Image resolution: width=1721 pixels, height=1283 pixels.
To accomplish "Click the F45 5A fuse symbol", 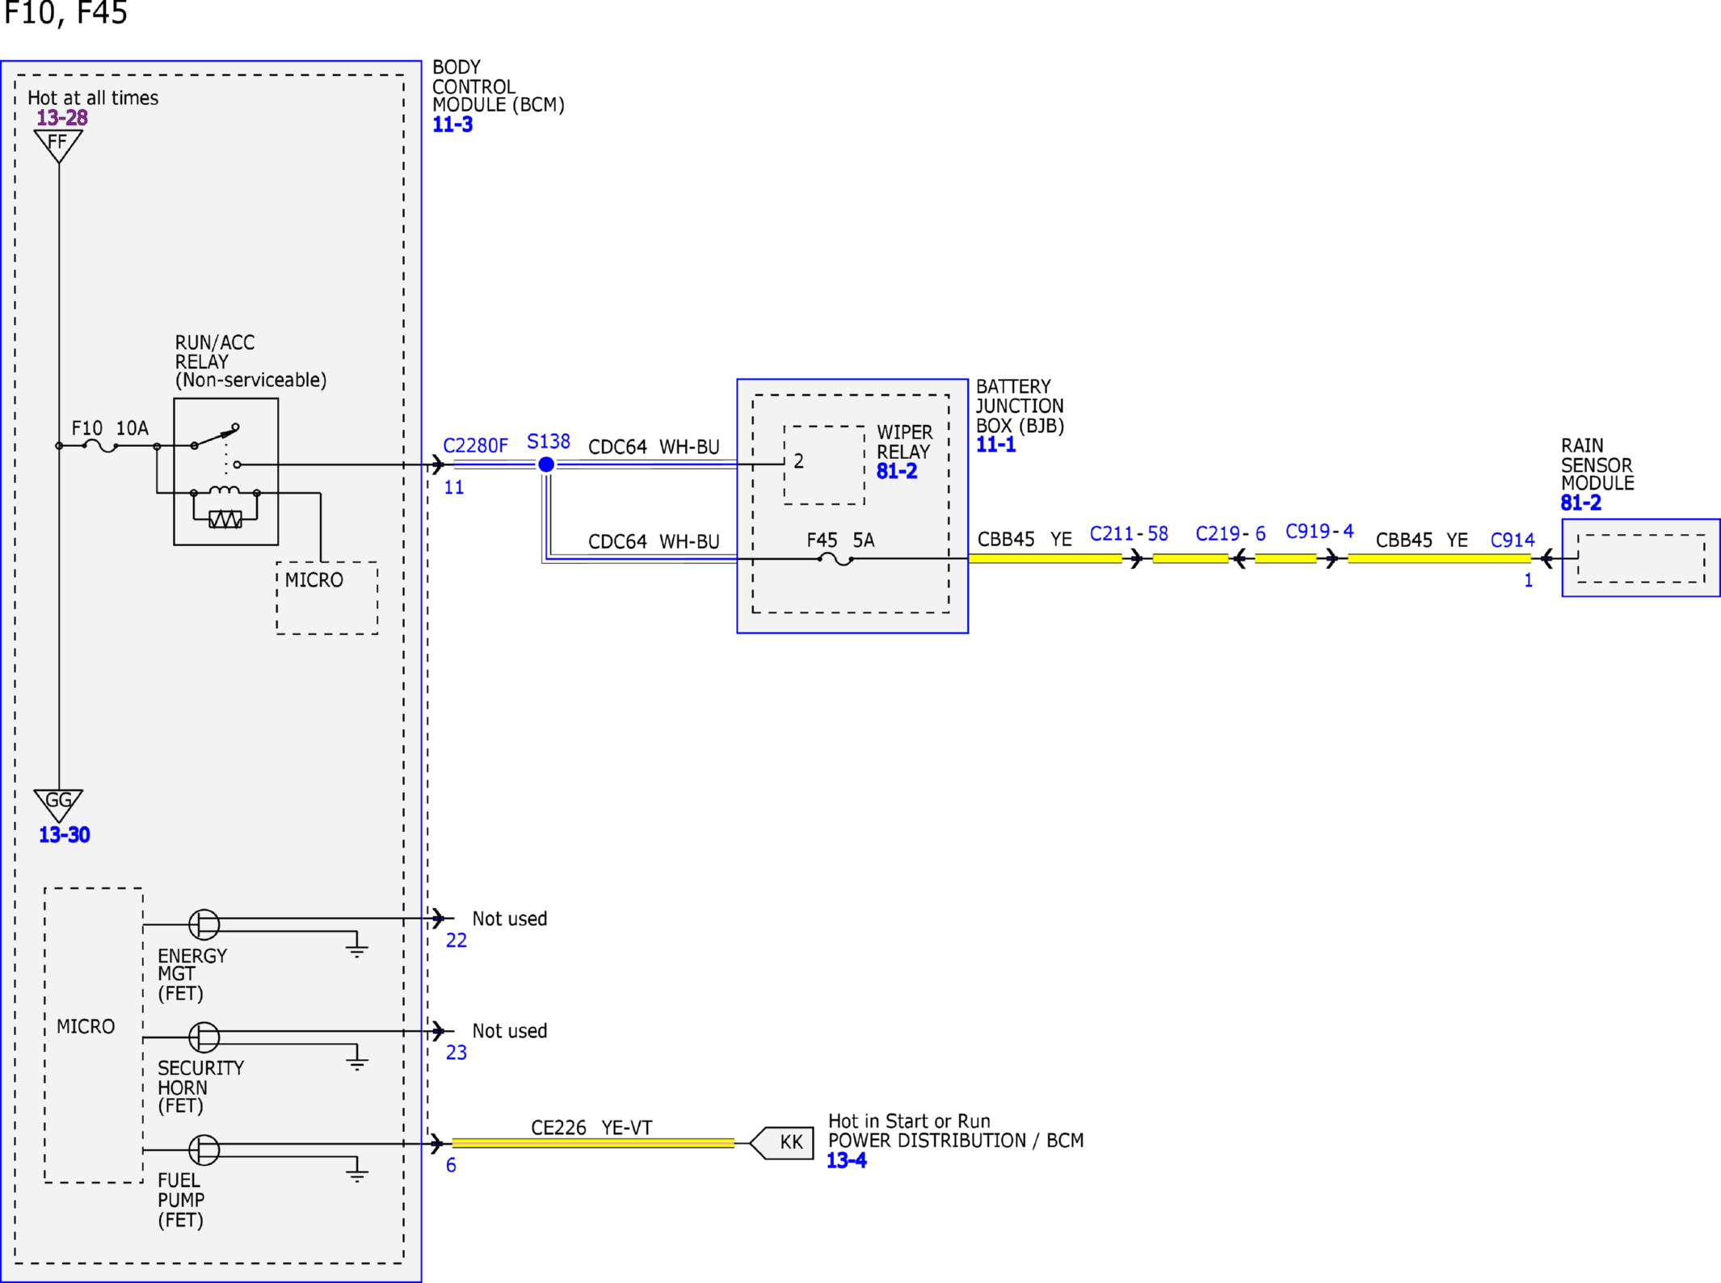I will tap(835, 559).
